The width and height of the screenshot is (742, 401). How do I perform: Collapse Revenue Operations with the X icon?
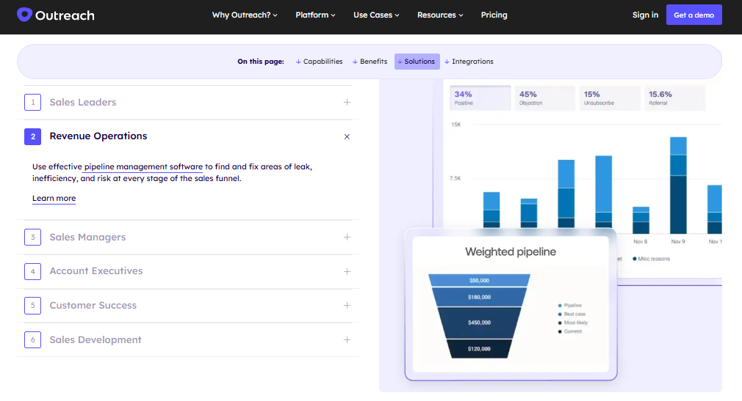click(347, 136)
